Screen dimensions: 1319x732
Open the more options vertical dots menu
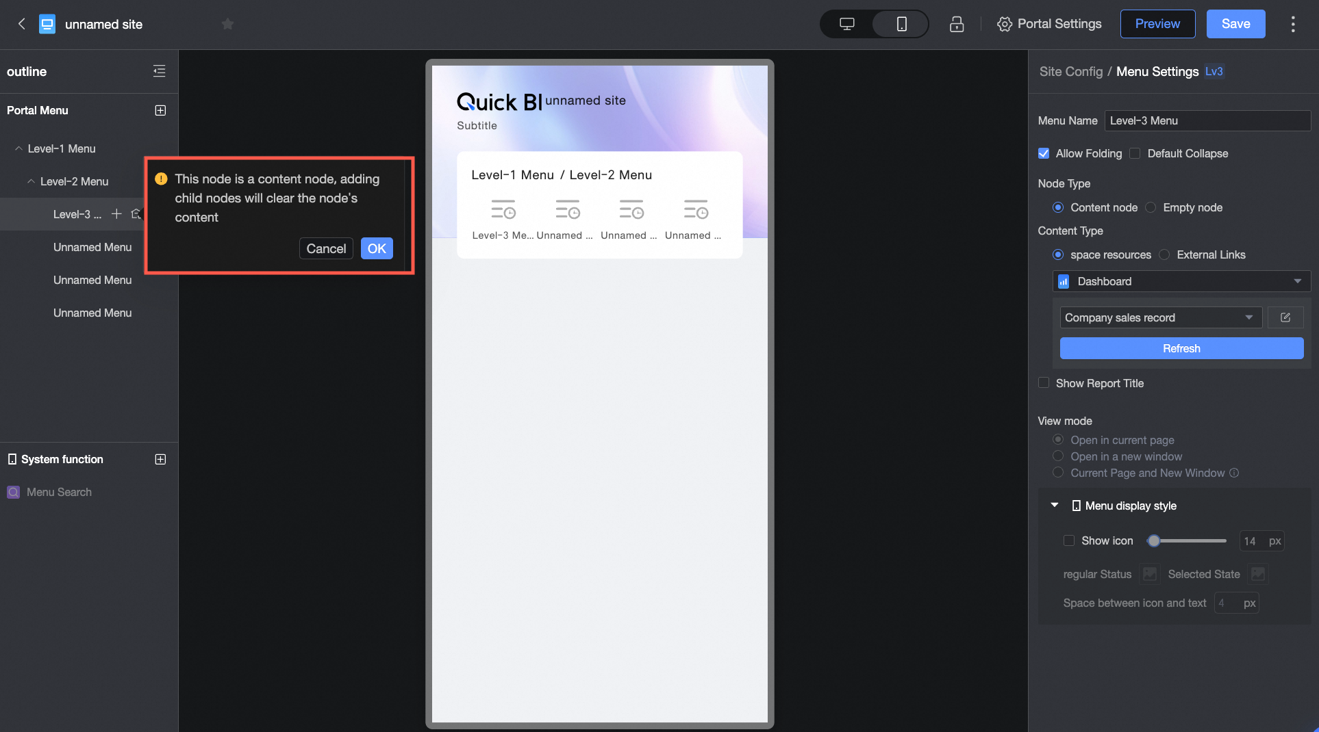(1293, 24)
